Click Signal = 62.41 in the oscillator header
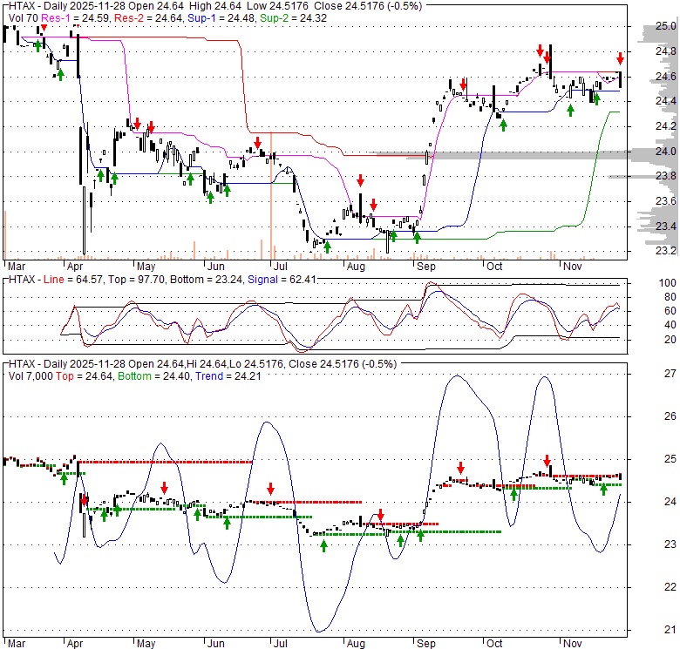This screenshot has width=680, height=649. point(269,279)
